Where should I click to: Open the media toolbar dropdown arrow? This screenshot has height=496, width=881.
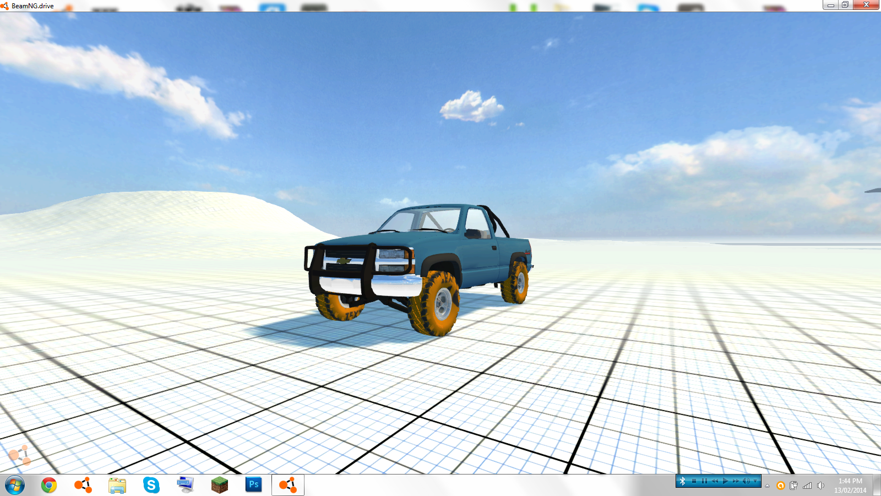[x=755, y=481]
